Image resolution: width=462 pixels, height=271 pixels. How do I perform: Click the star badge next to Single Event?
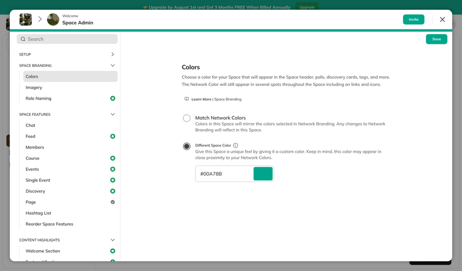113,180
